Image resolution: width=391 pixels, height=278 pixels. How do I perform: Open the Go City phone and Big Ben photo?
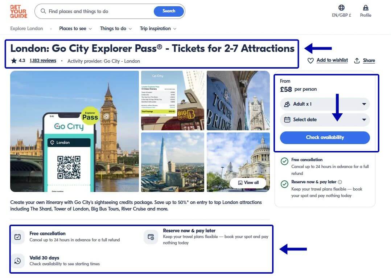pos(75,131)
